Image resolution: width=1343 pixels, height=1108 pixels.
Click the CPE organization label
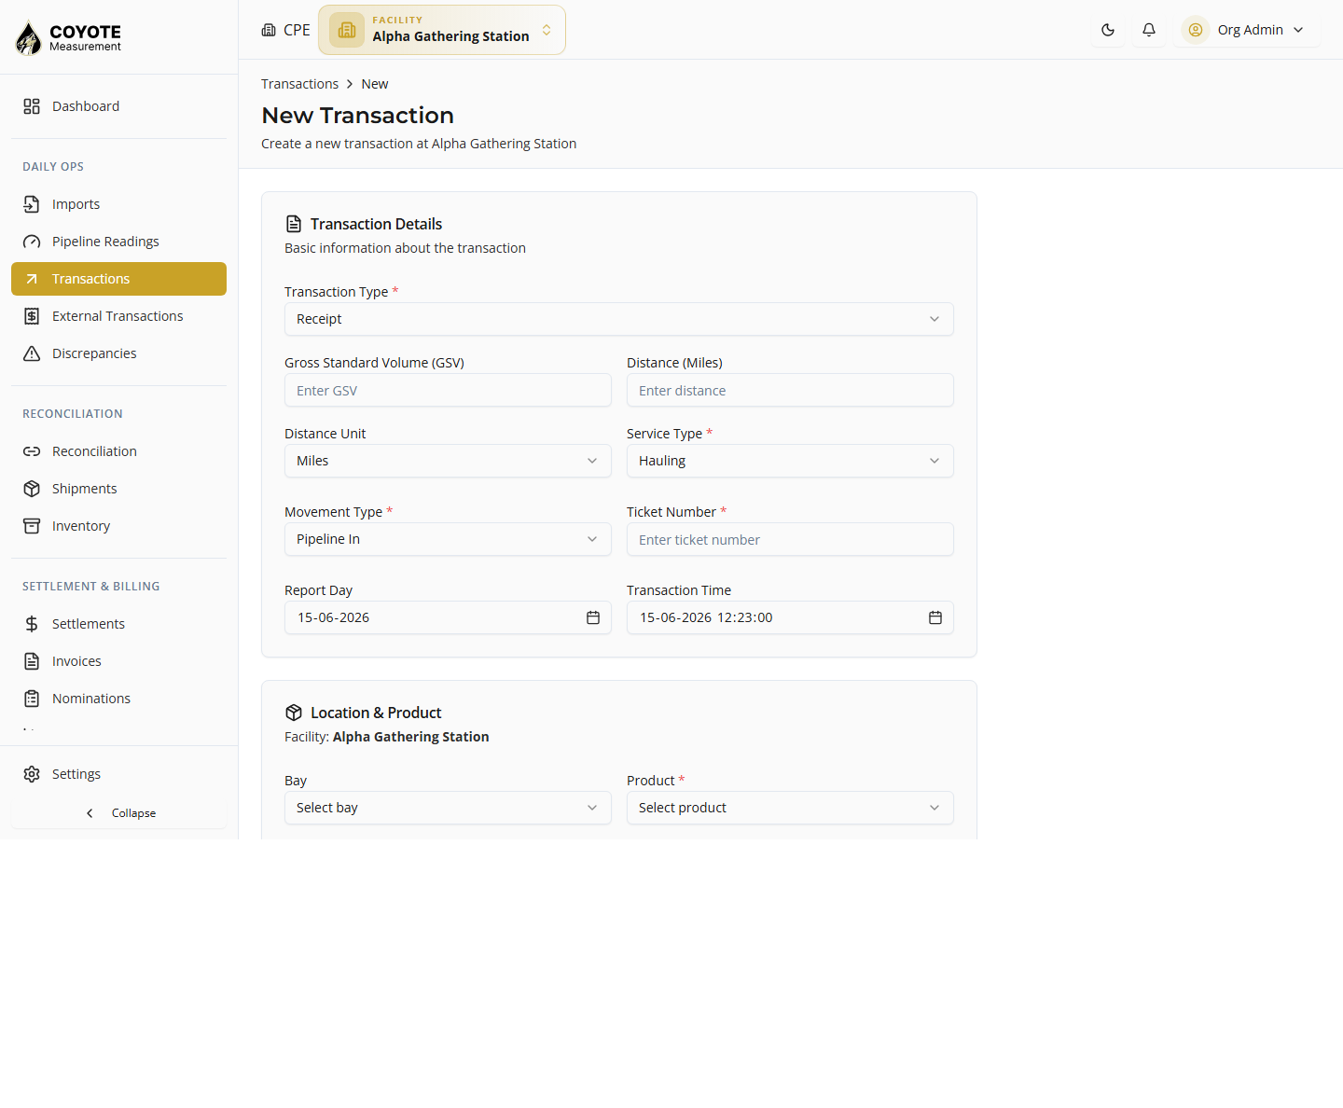tap(297, 30)
